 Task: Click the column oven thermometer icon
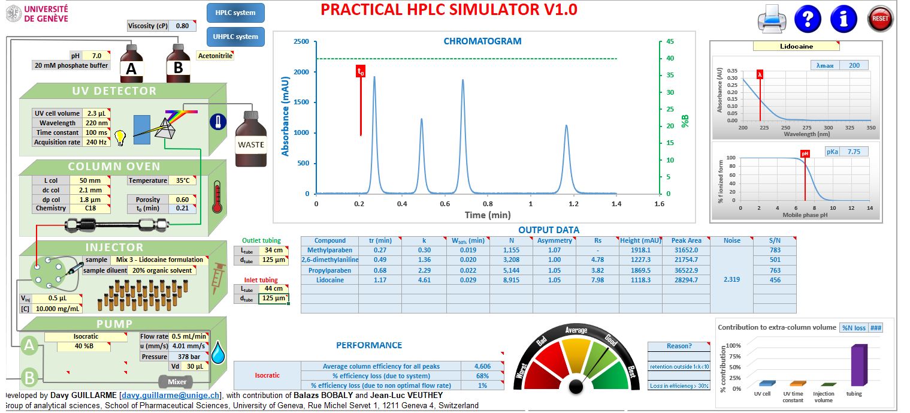217,196
